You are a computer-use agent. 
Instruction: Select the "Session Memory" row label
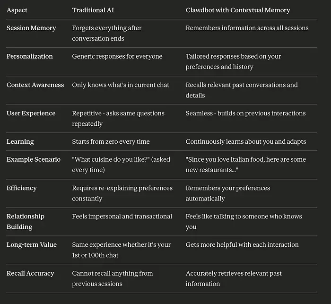(x=31, y=28)
